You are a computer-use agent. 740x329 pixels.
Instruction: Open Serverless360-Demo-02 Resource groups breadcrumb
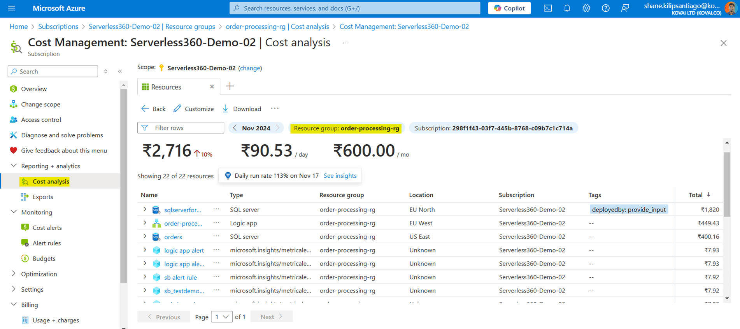point(152,26)
